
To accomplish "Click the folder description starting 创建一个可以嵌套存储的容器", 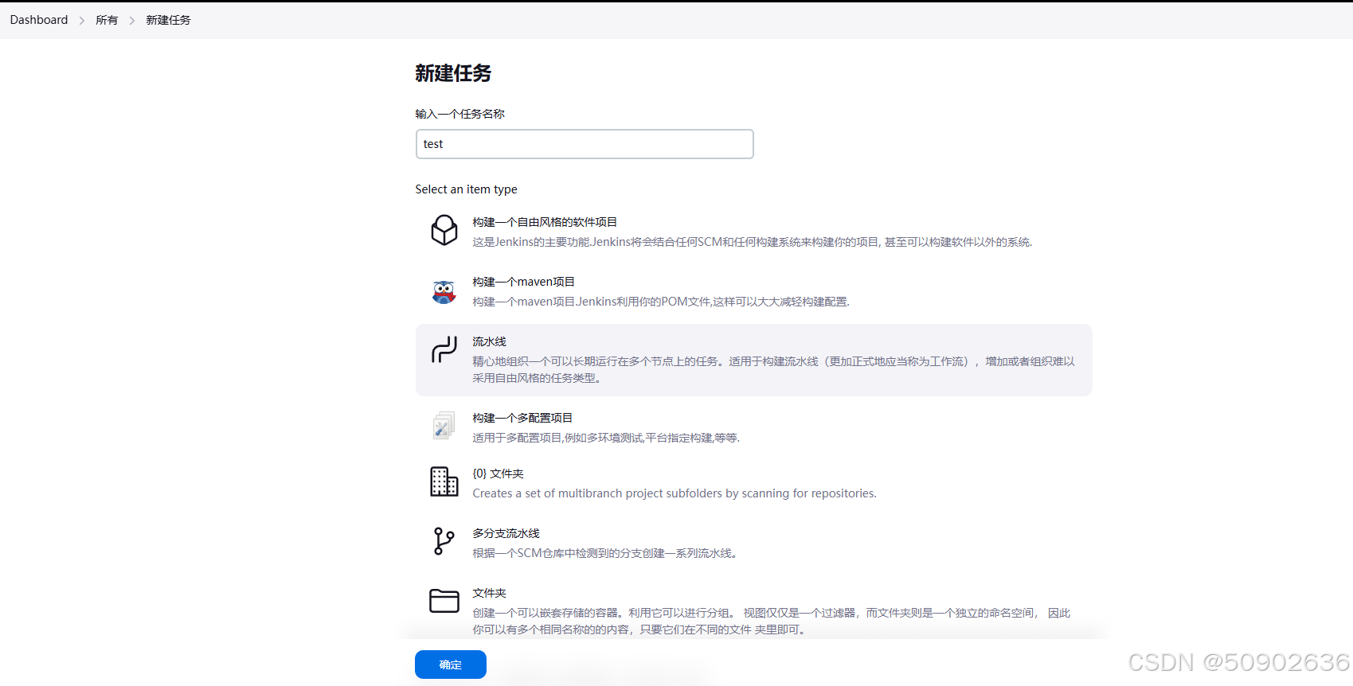I will click(771, 621).
